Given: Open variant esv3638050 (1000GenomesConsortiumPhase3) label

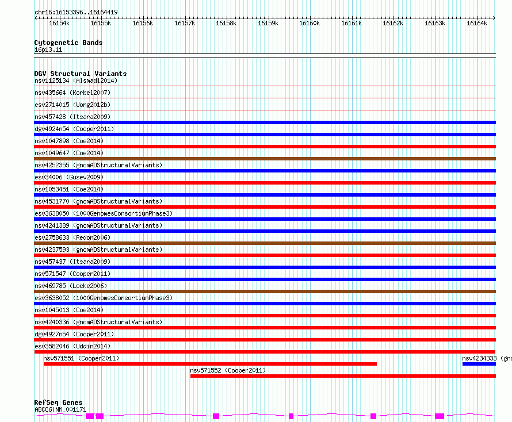Looking at the screenshot, I should [x=104, y=213].
